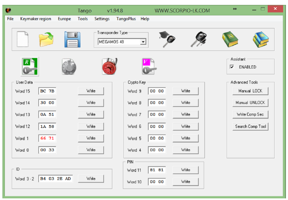Click the Write Comp Sec button
288x200 pixels.
(x=250, y=114)
